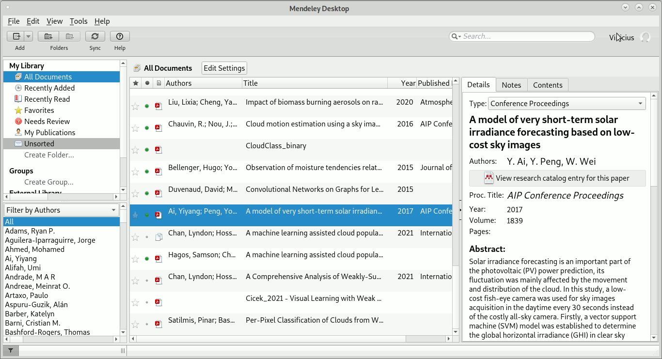Open PDF icon of Liu, Lixia paper
662x359 pixels.
[x=158, y=106]
